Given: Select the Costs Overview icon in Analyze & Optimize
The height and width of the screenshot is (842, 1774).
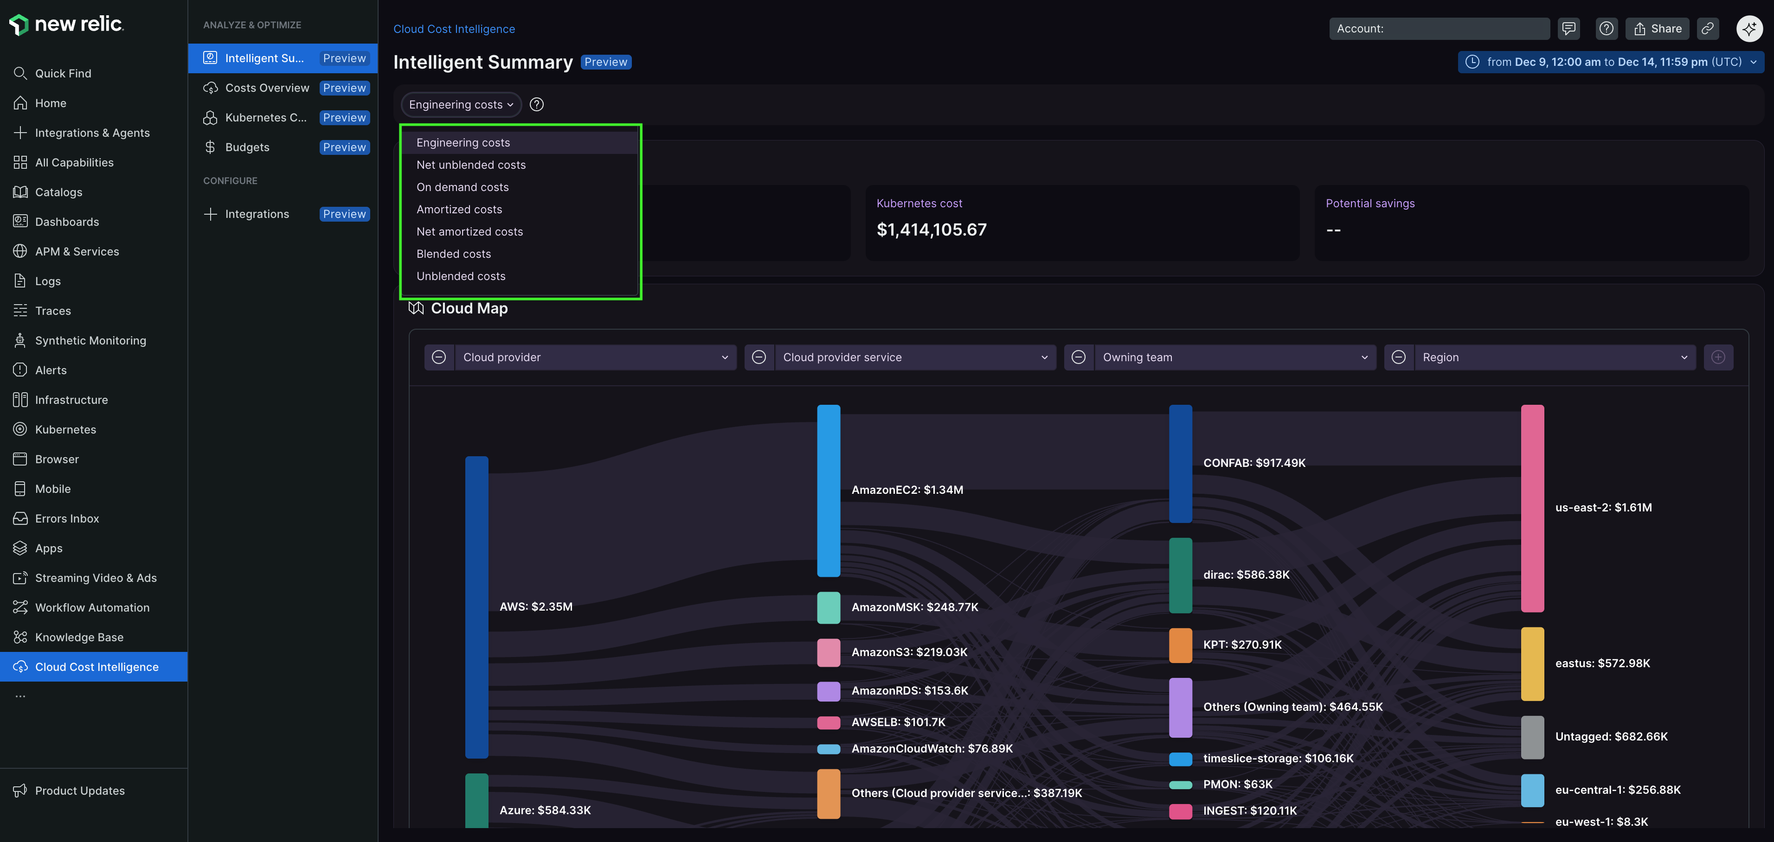Looking at the screenshot, I should [x=211, y=88].
